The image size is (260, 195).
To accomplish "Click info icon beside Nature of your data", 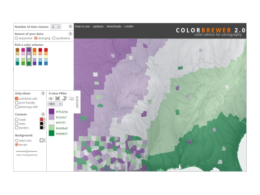I will click(x=70, y=34).
